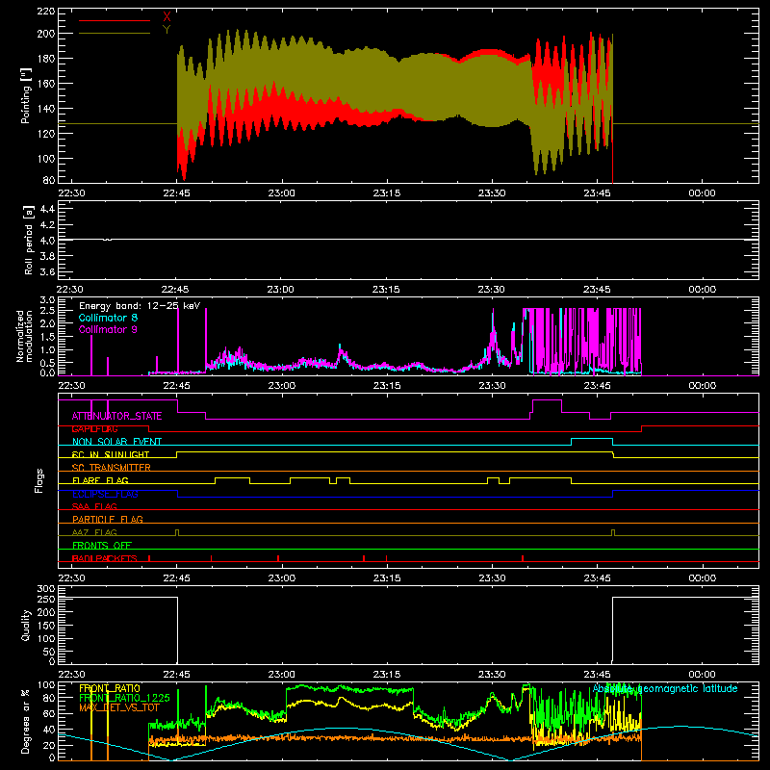Select the Pointing ["] axis label
770x770 pixels.
pos(26,95)
